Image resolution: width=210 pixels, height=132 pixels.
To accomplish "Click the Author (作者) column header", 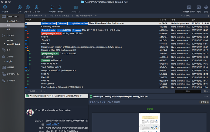I will [x=181, y=20].
